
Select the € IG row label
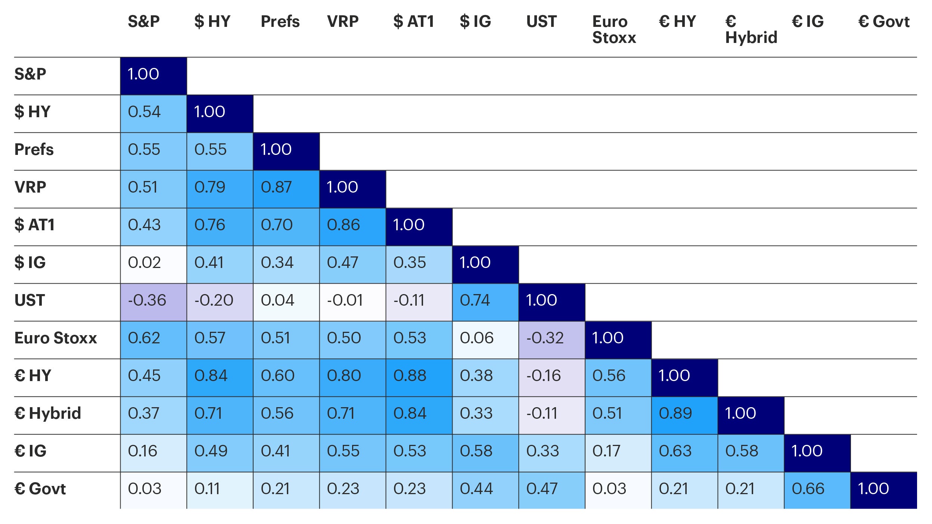[x=31, y=451]
